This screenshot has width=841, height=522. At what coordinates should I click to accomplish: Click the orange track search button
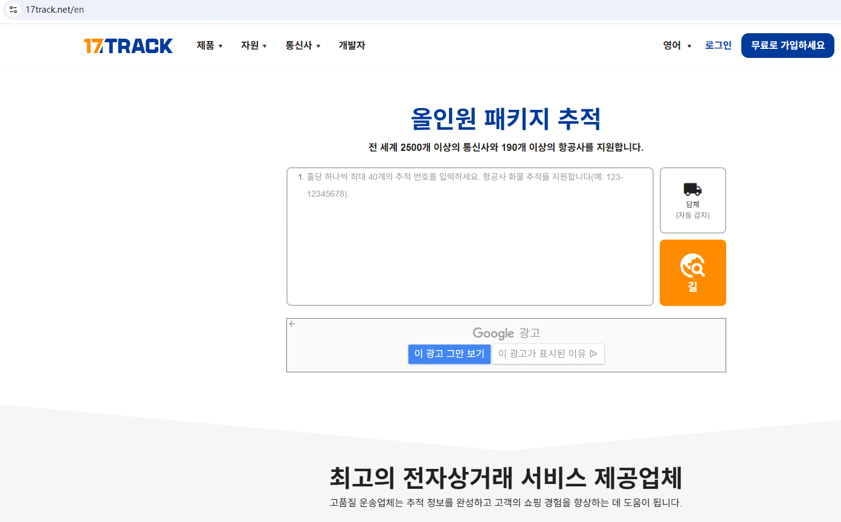692,273
